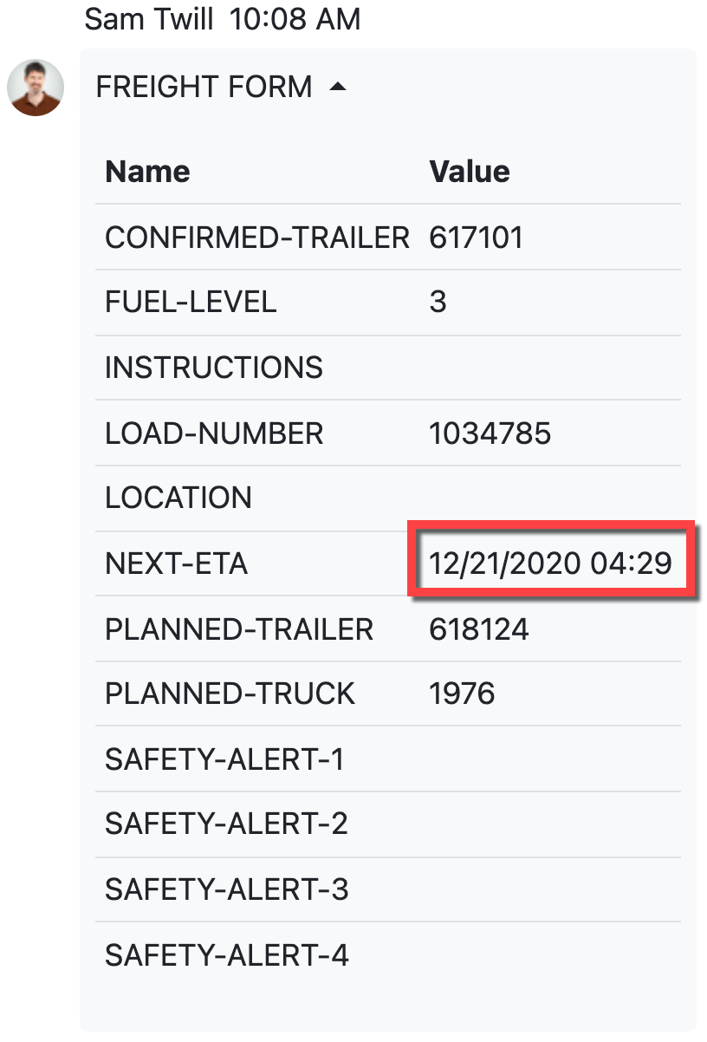707x1042 pixels.
Task: Collapse the FREIGHT FORM caret arrow
Action: click(338, 87)
